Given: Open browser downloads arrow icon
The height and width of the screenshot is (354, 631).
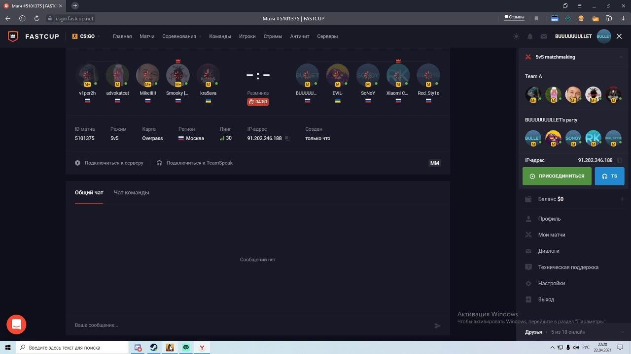Looking at the screenshot, I should click(x=623, y=18).
